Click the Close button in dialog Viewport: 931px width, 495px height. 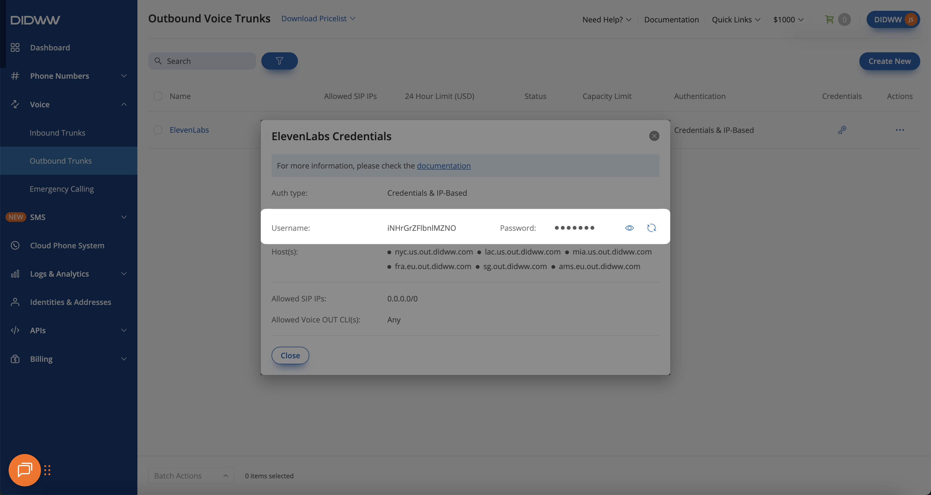coord(290,355)
